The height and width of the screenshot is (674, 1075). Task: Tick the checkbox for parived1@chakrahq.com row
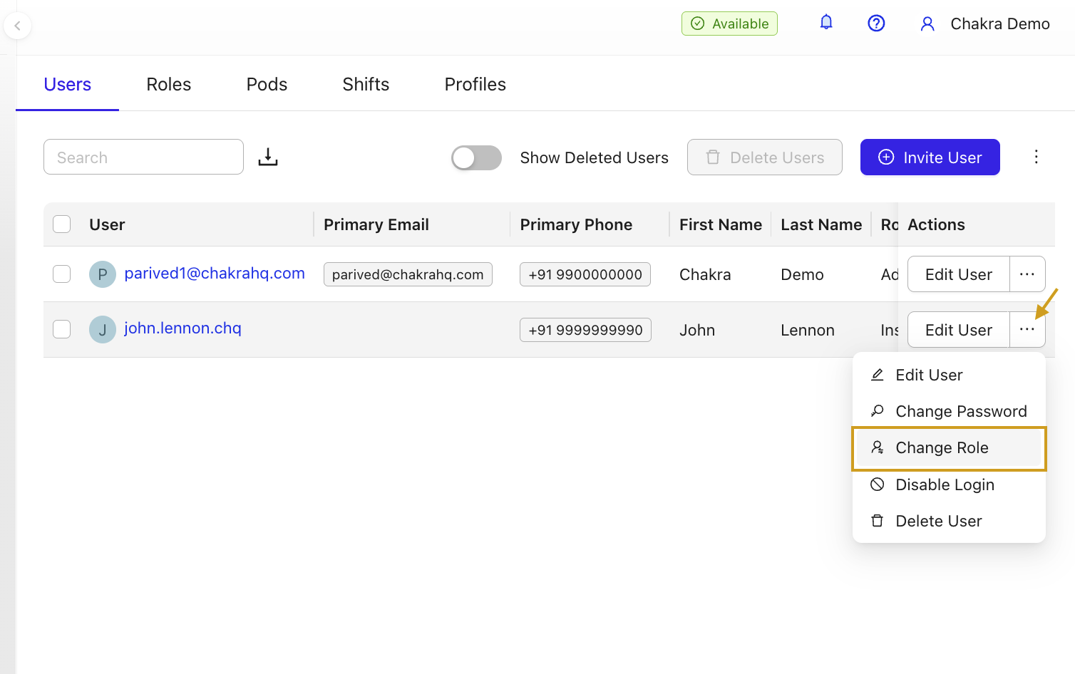tap(62, 274)
